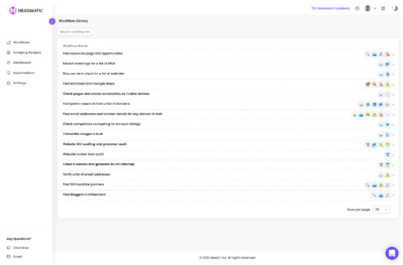The image size is (403, 265).
Task: Expand Competitor research row chevron
Action: 394,105
